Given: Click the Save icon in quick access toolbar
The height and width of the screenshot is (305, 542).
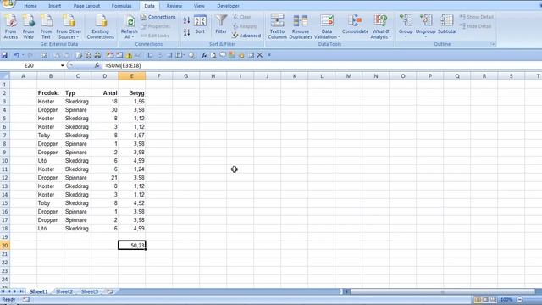Looking at the screenshot, I should coord(4,55).
